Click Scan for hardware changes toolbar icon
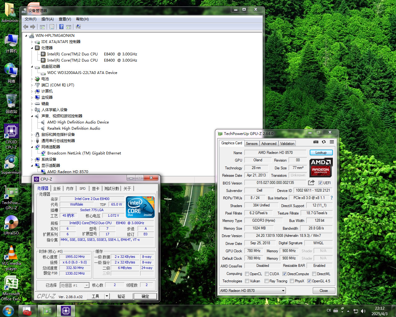 click(78, 27)
